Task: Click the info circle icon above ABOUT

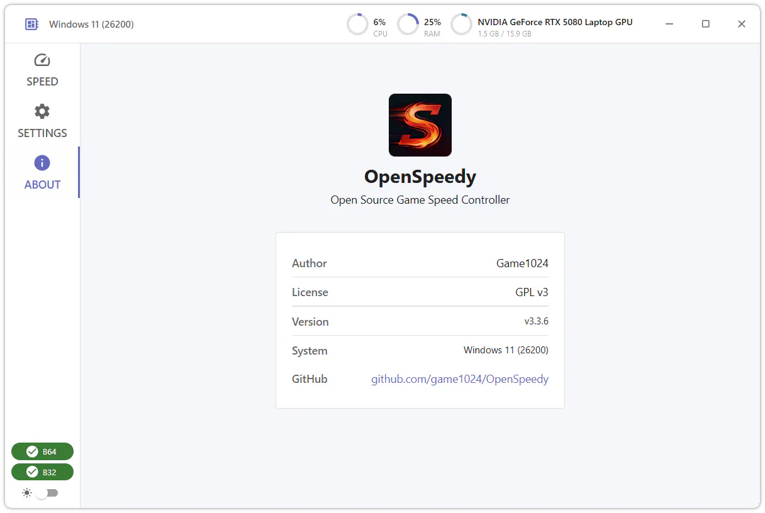Action: (x=42, y=163)
